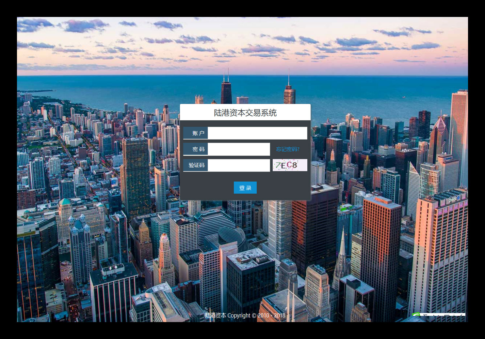This screenshot has height=339, width=485.
Task: Click the 陆港资本 Copyright footer text
Action: (245, 315)
